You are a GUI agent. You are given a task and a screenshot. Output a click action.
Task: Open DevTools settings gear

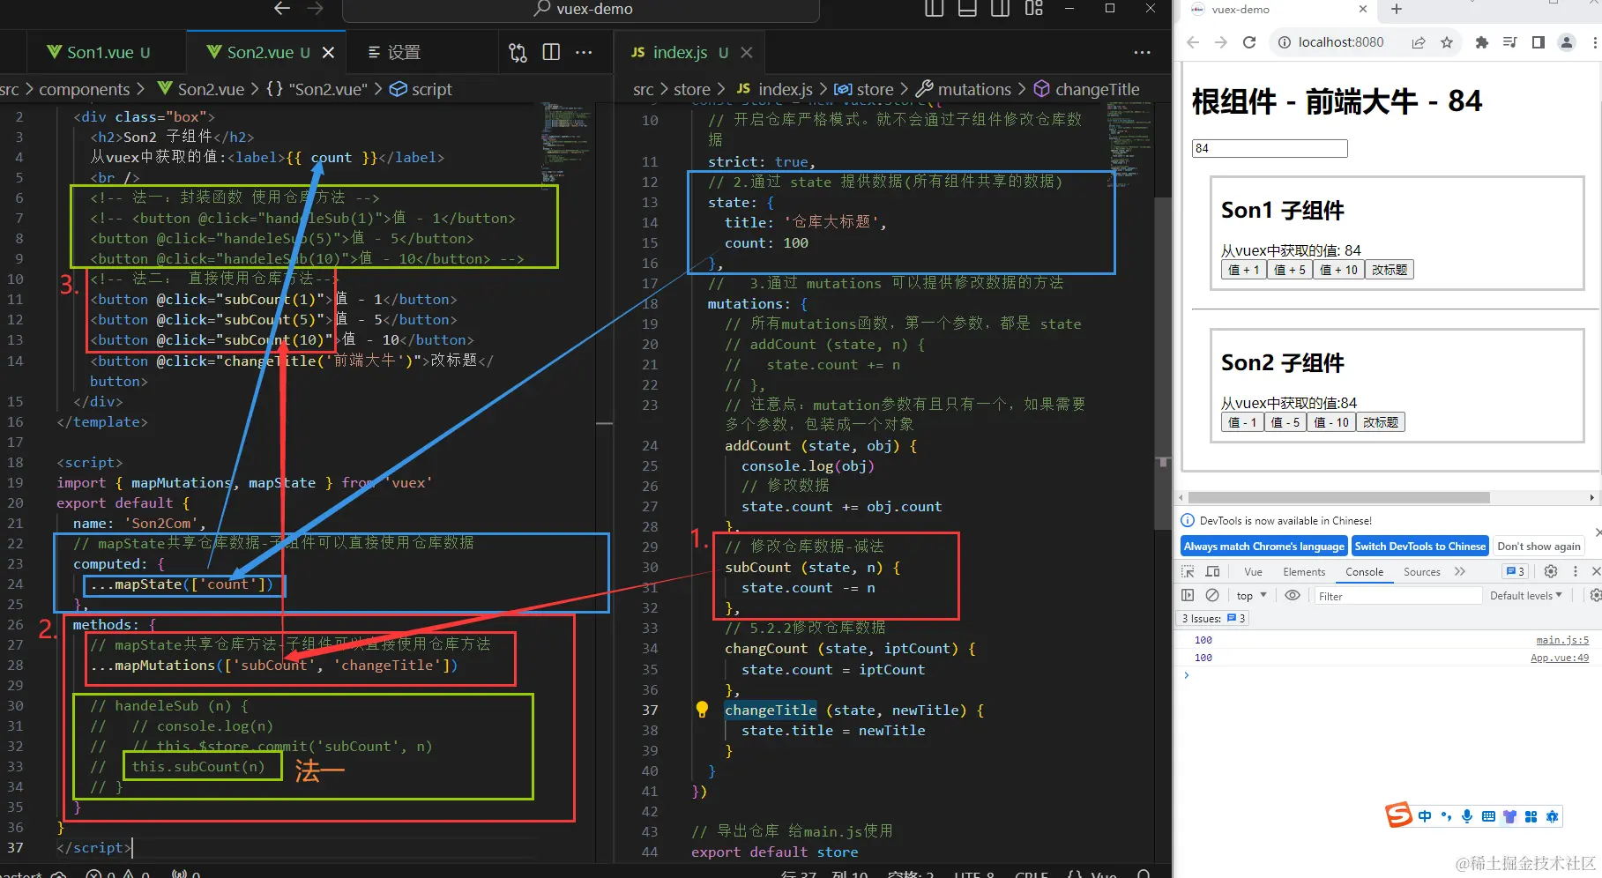click(1551, 571)
